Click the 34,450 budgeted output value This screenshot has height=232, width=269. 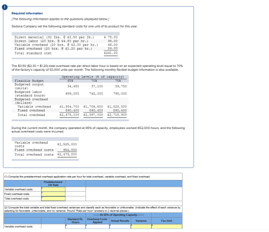73,86
